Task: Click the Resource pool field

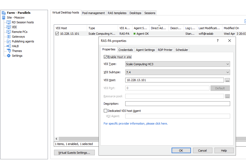Action: tap(175, 96)
